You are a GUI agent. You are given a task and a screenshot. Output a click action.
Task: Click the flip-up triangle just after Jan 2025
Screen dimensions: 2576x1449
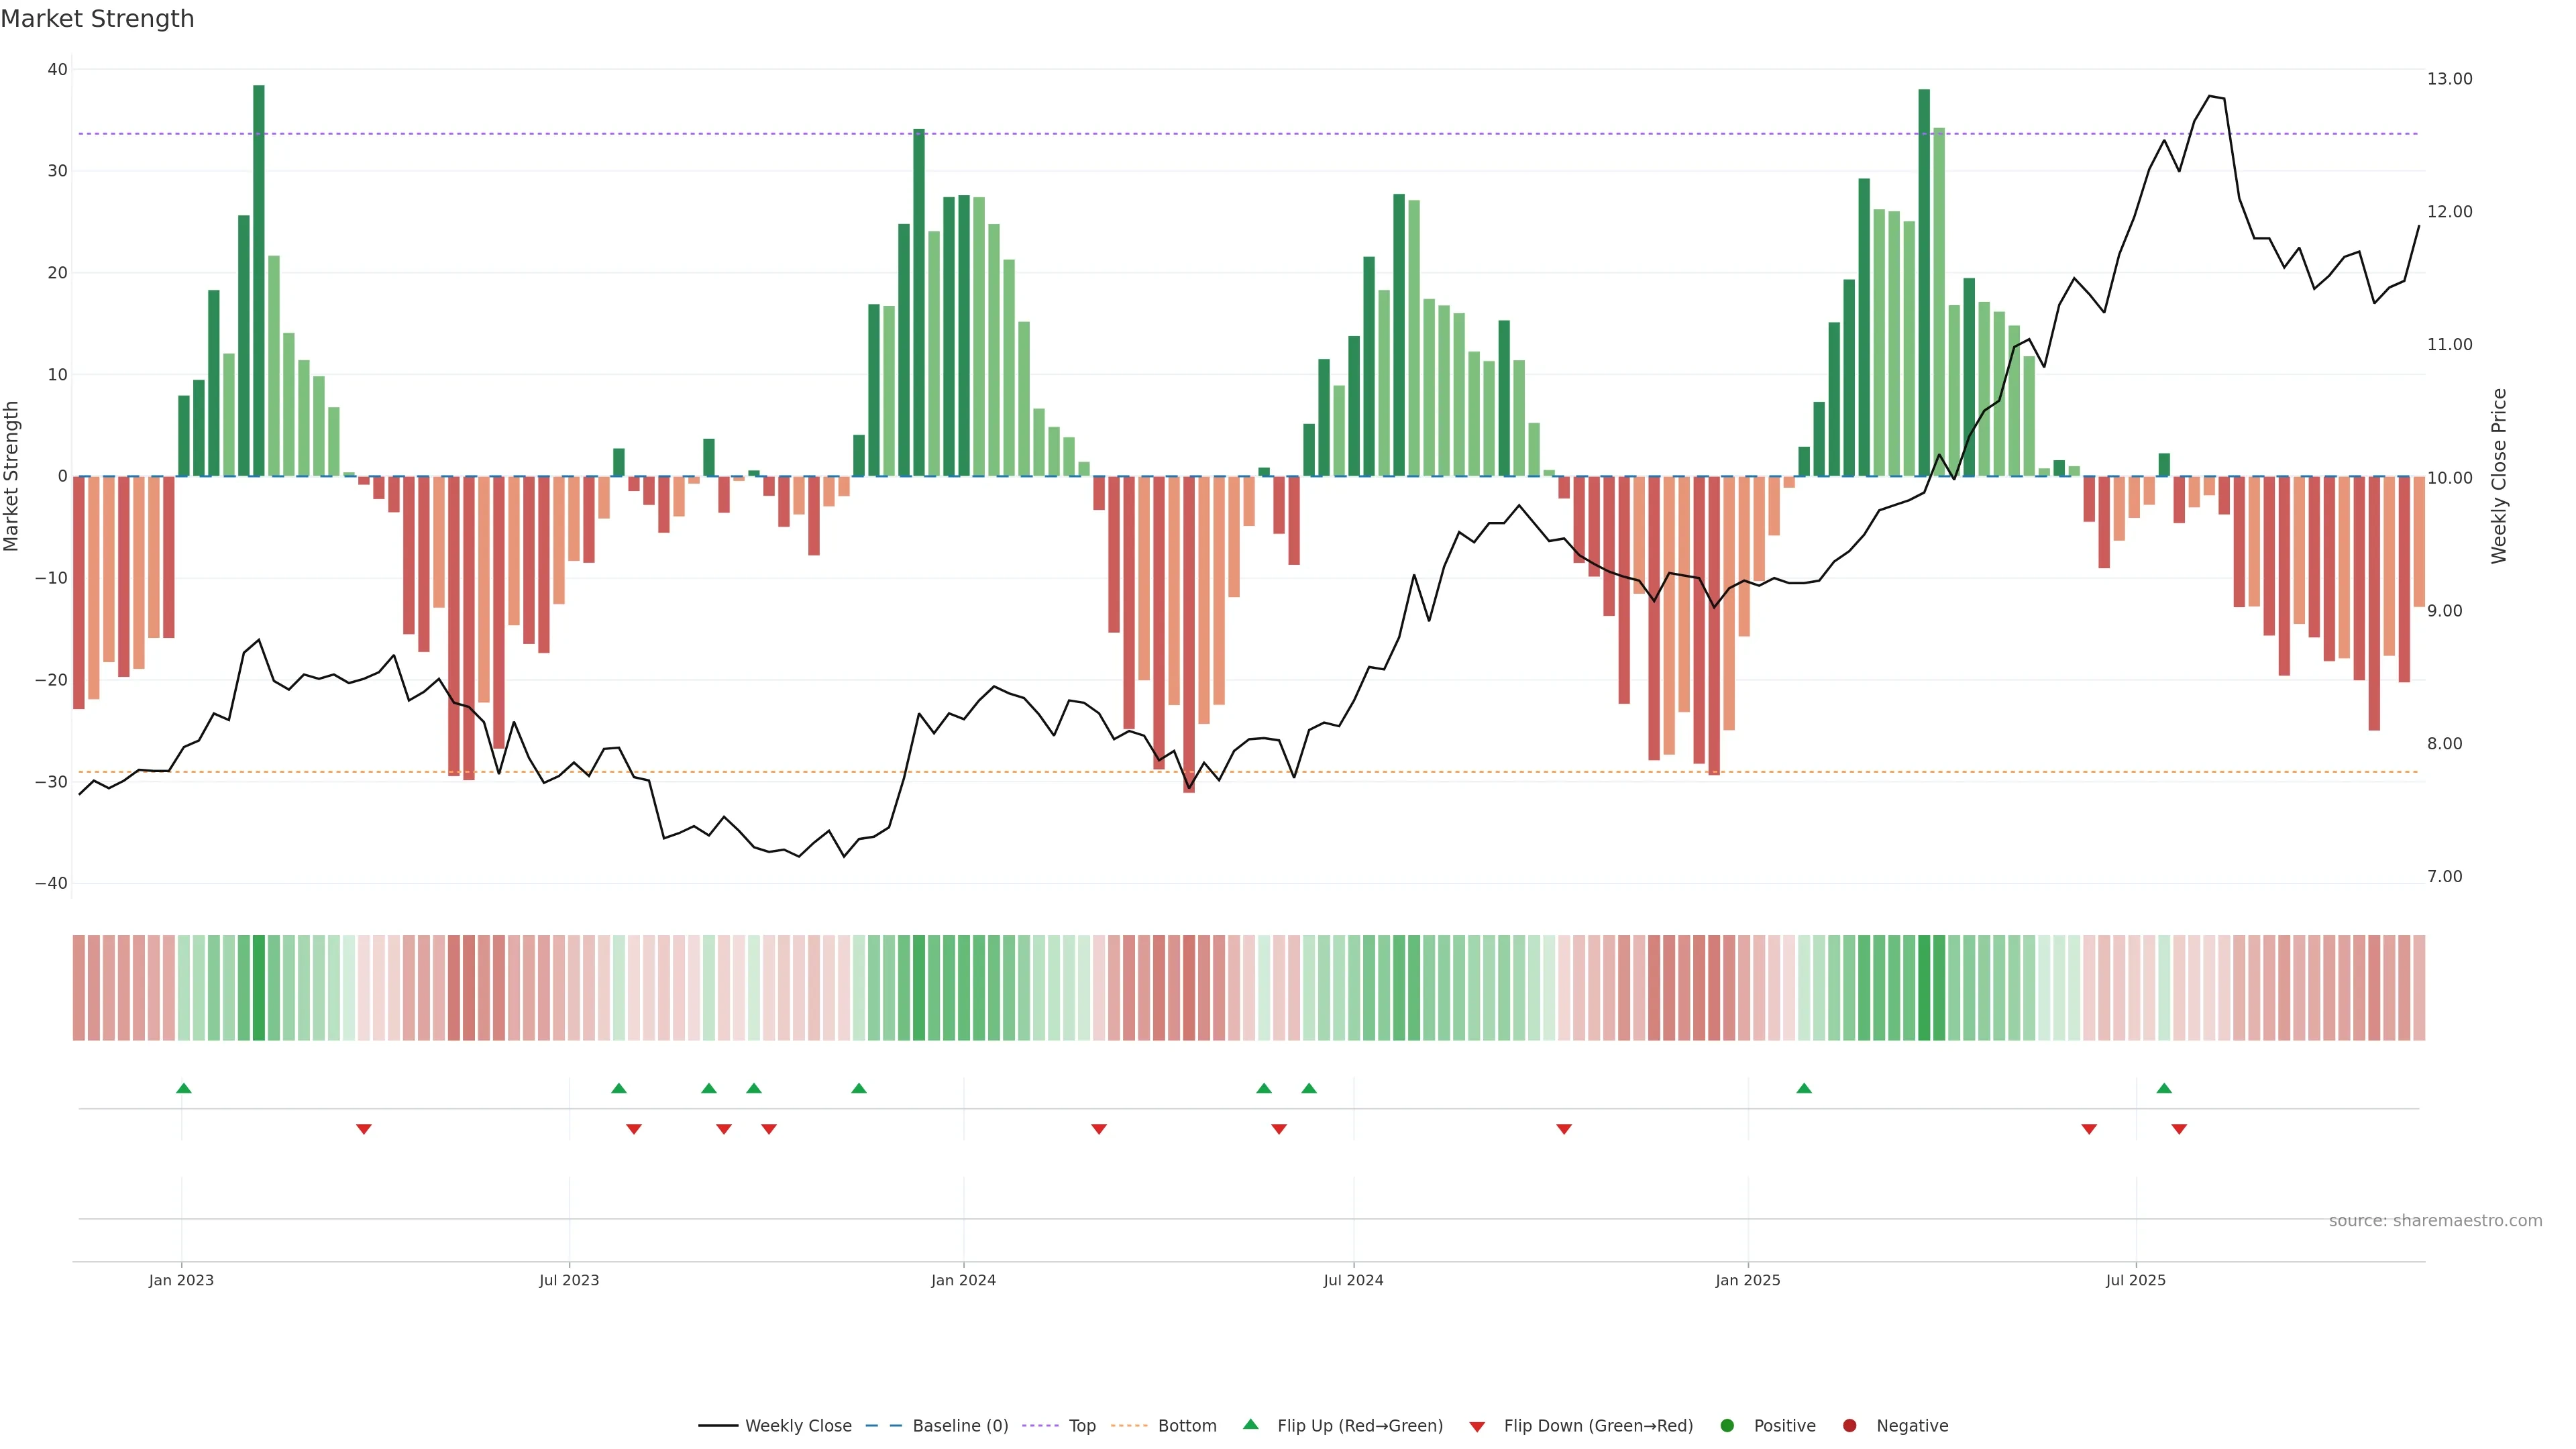pyautogui.click(x=1804, y=1088)
